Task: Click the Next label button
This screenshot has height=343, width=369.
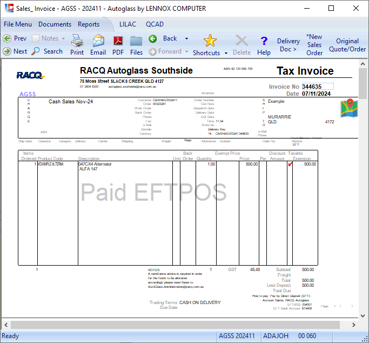Action: [20, 51]
